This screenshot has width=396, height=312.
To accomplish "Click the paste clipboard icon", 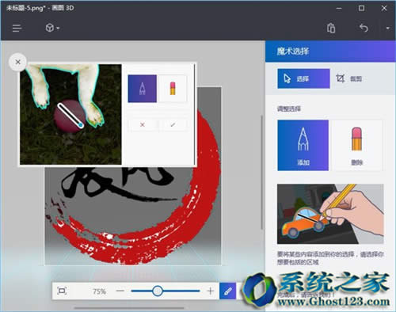I will tap(331, 28).
